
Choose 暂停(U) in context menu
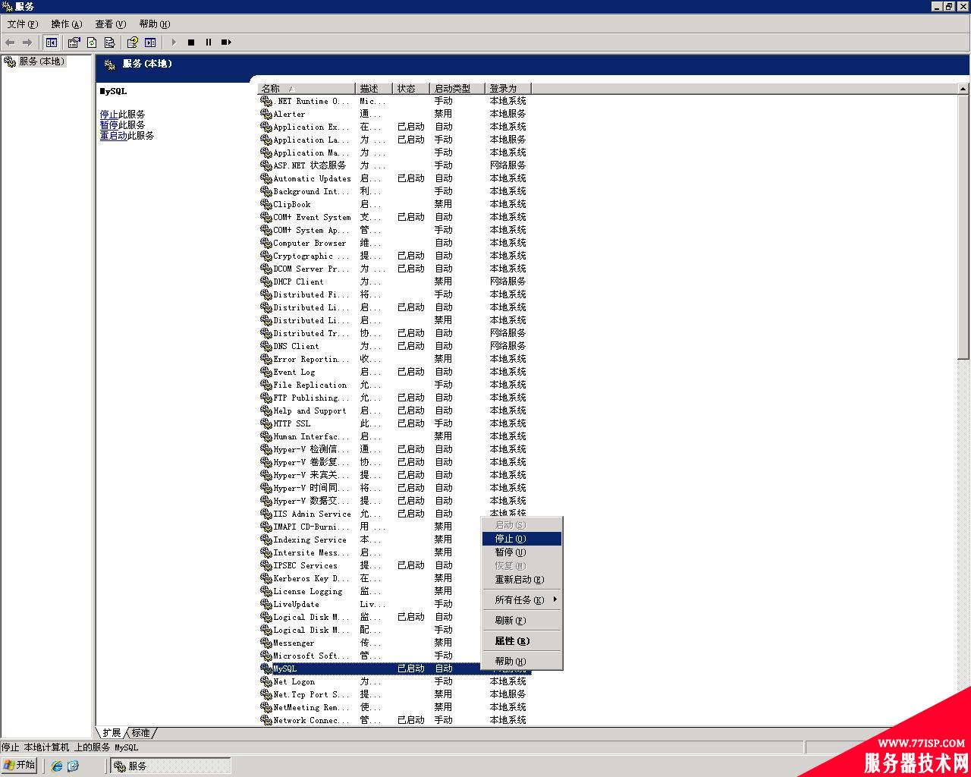(x=522, y=552)
